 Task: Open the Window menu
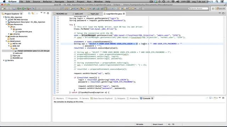[x=98, y=1]
